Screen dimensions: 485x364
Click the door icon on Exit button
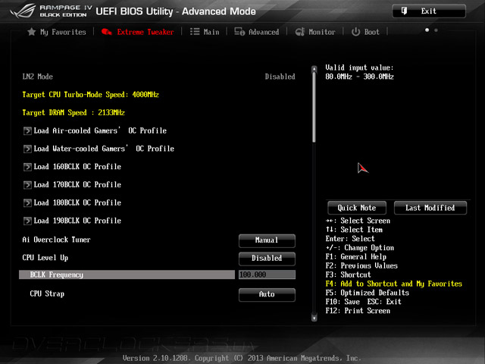click(x=404, y=11)
